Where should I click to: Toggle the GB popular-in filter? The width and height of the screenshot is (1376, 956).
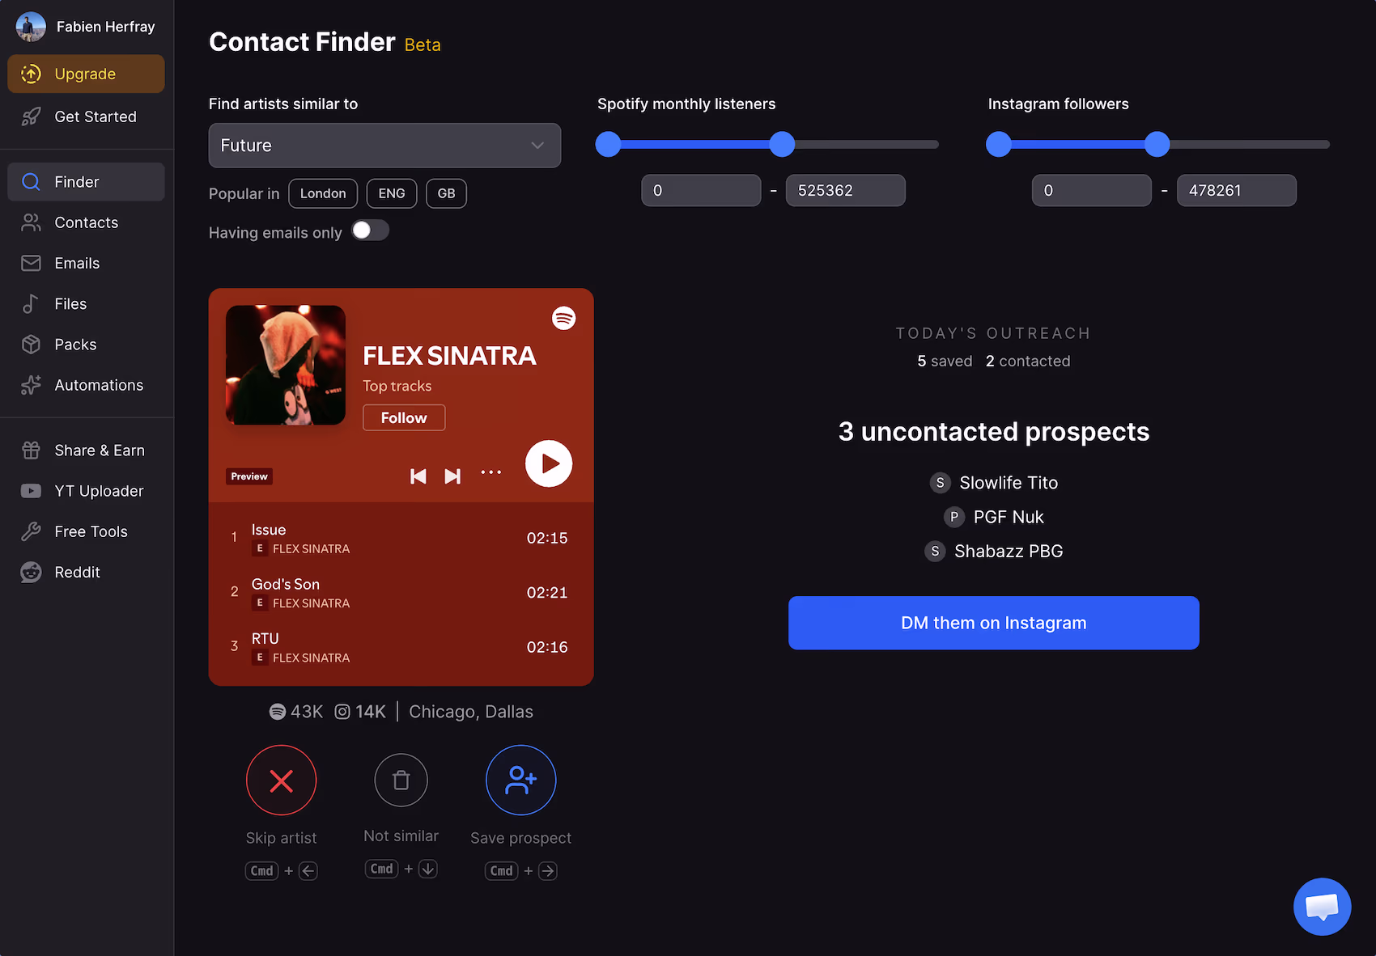pos(446,193)
